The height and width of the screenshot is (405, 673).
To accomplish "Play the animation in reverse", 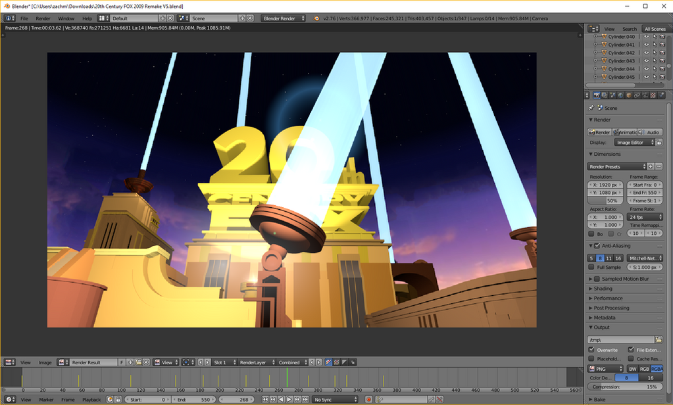I will click(281, 400).
